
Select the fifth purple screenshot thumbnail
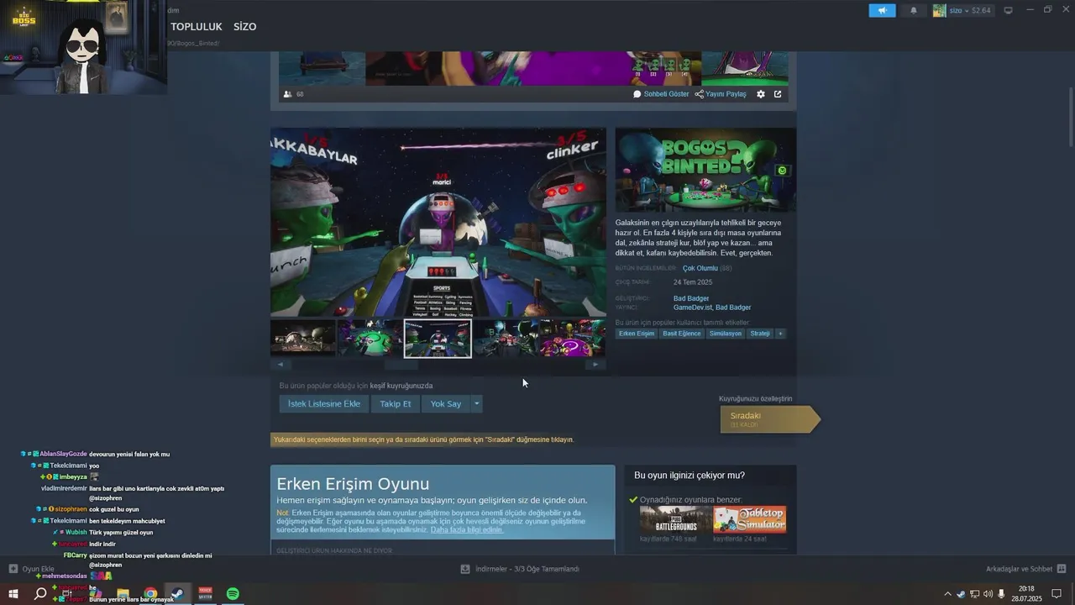[572, 338]
